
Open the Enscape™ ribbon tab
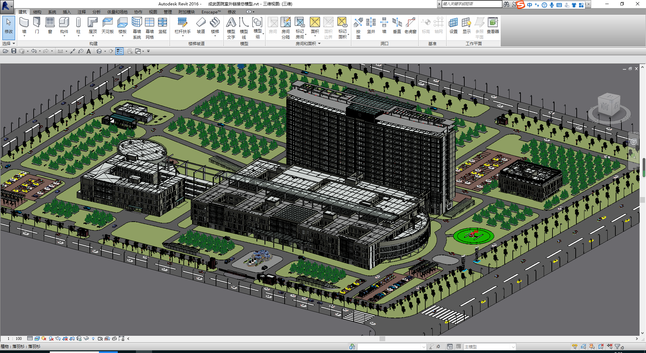[211, 12]
